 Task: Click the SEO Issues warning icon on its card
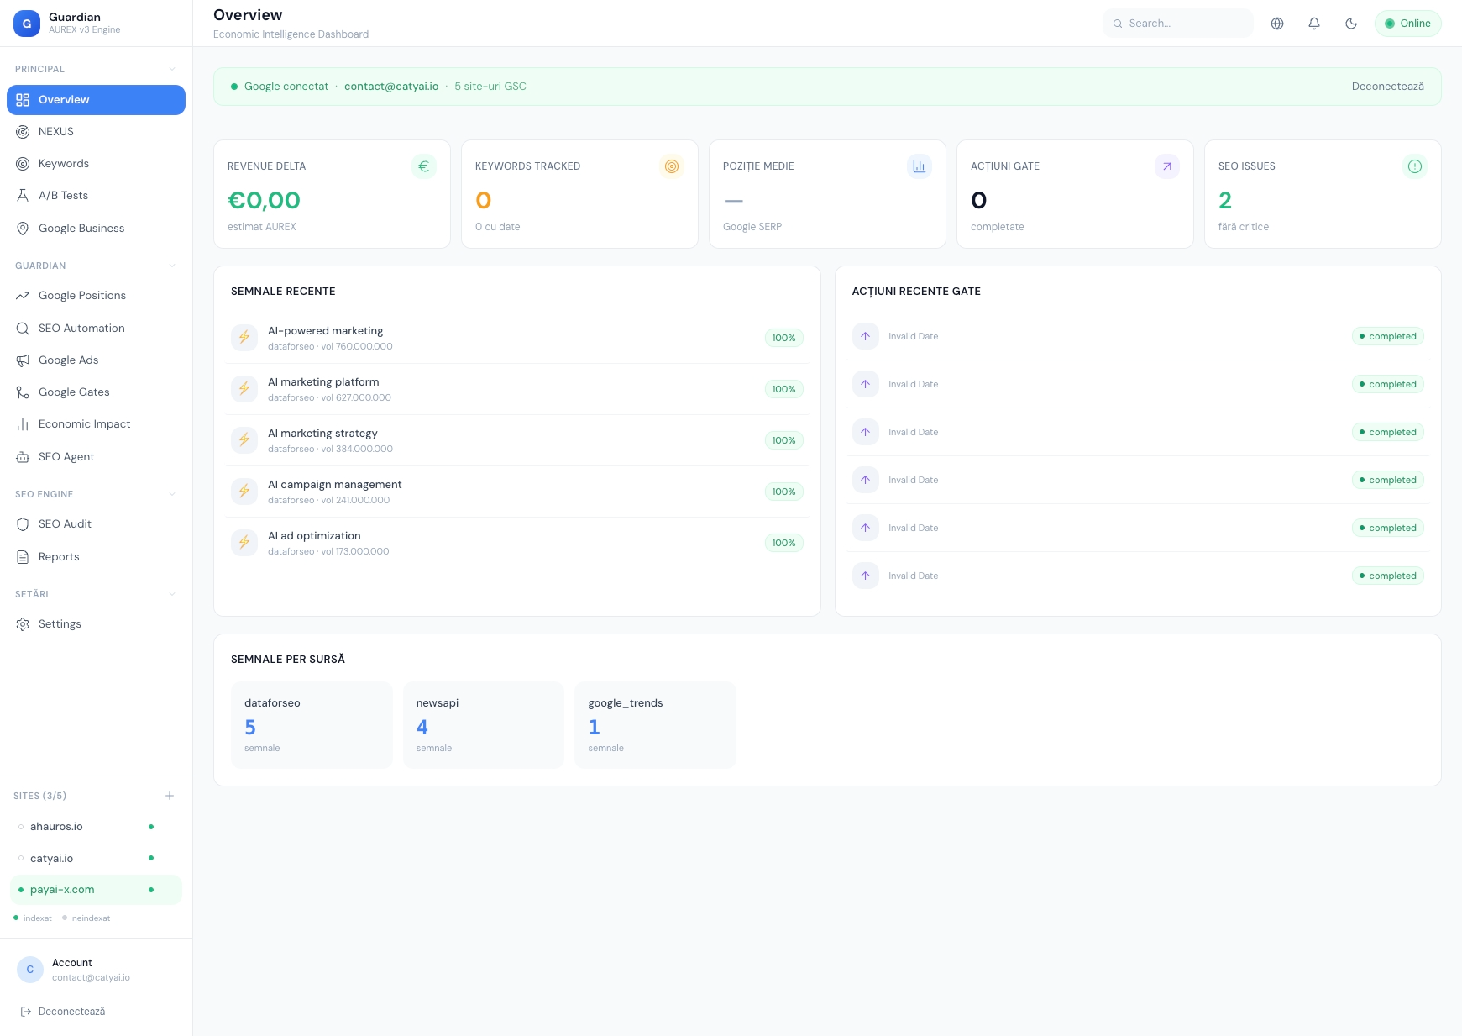pos(1416,166)
